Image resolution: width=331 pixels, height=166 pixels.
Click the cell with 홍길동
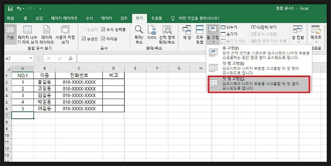click(x=45, y=82)
